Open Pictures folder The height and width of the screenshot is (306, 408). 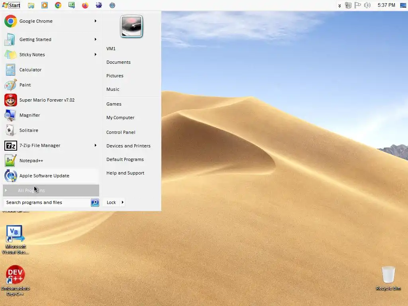click(x=115, y=76)
